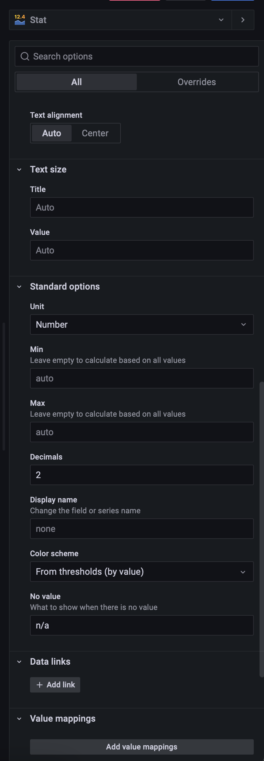Collapse the Text size section
Screen dimensions: 264x761
(19, 170)
